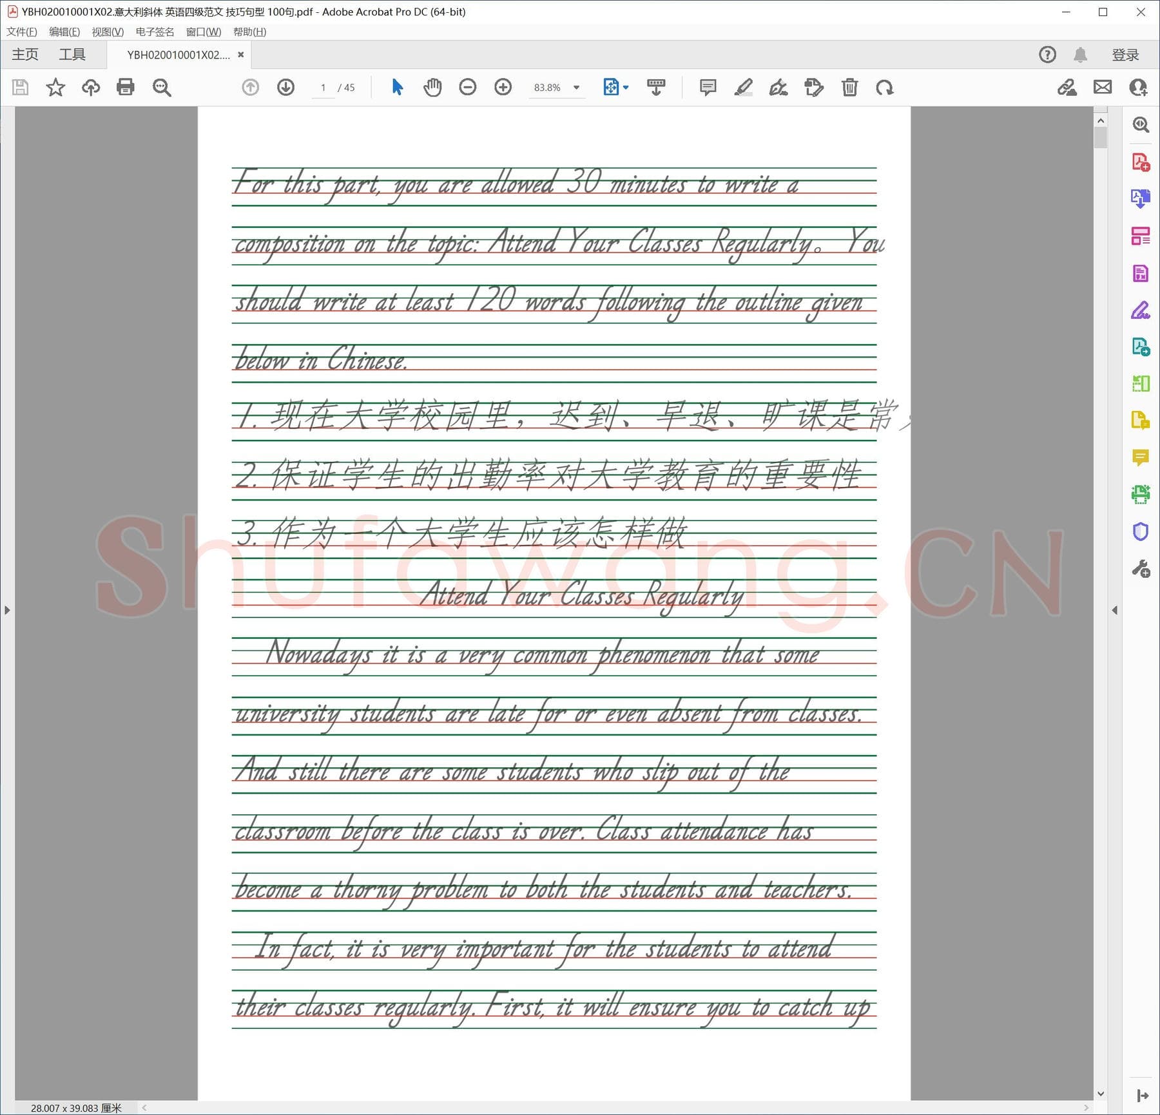The image size is (1160, 1115).
Task: Open yellow Comment tool sidebar icon
Action: pos(1141,458)
